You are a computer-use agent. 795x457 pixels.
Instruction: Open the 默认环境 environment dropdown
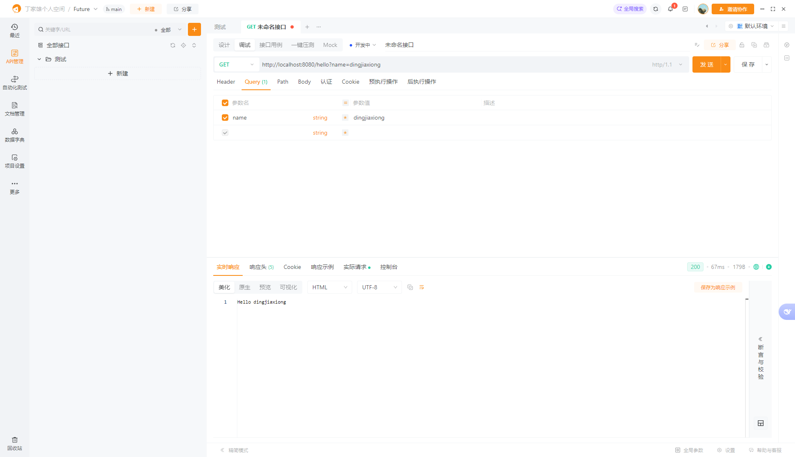click(x=756, y=26)
